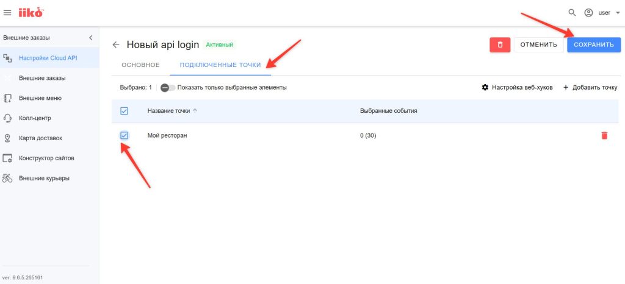The height and width of the screenshot is (284, 625).
Task: Enable Показать только выбранные элементы switch
Action: pos(167,88)
